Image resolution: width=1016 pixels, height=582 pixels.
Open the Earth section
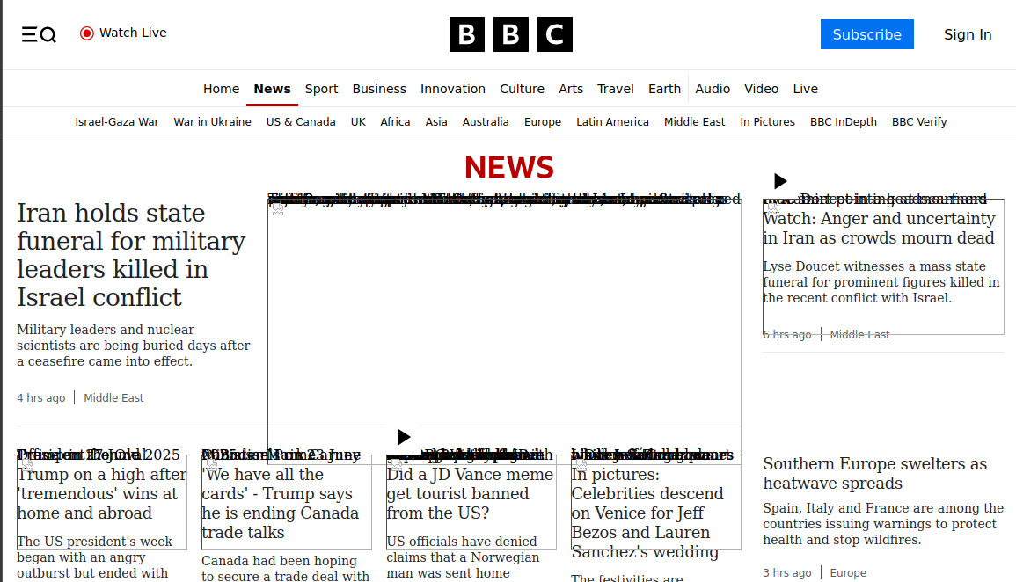coord(665,89)
